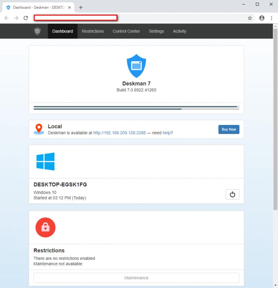Click the upper progress bar
The width and height of the screenshot is (278, 288).
pos(136,107)
